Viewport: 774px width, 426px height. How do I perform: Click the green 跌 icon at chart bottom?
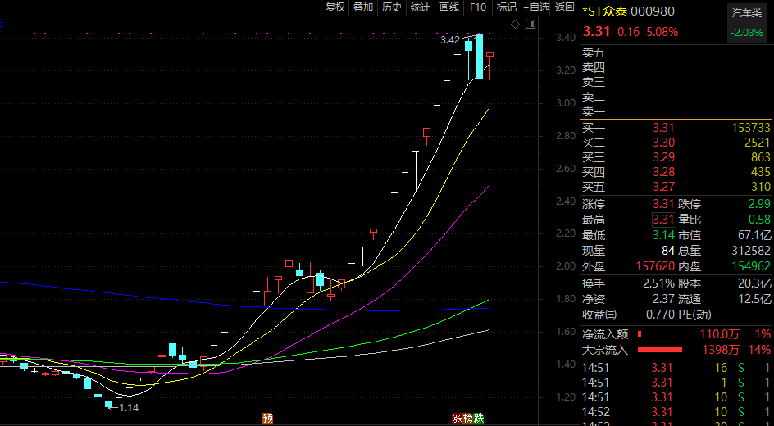(x=478, y=418)
